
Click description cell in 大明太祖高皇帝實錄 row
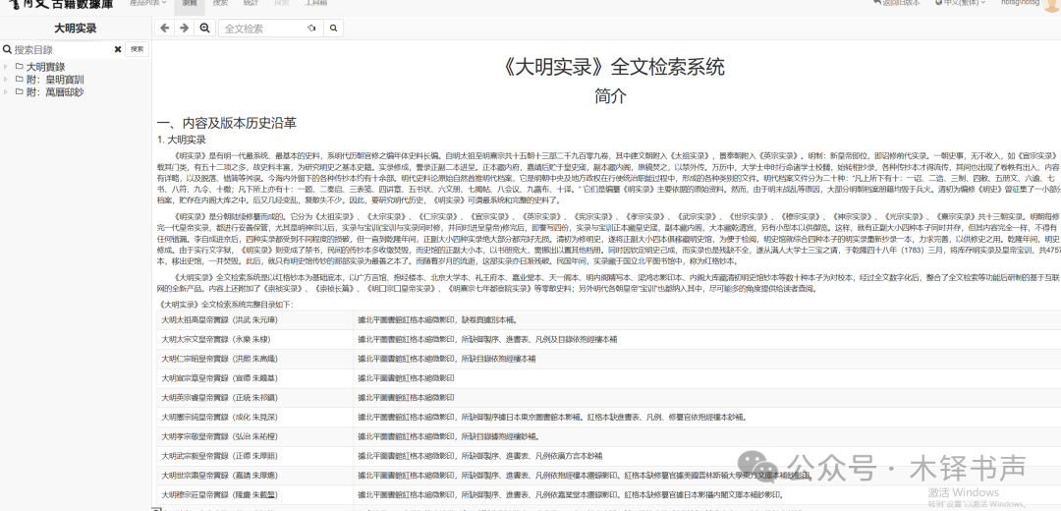[707, 320]
